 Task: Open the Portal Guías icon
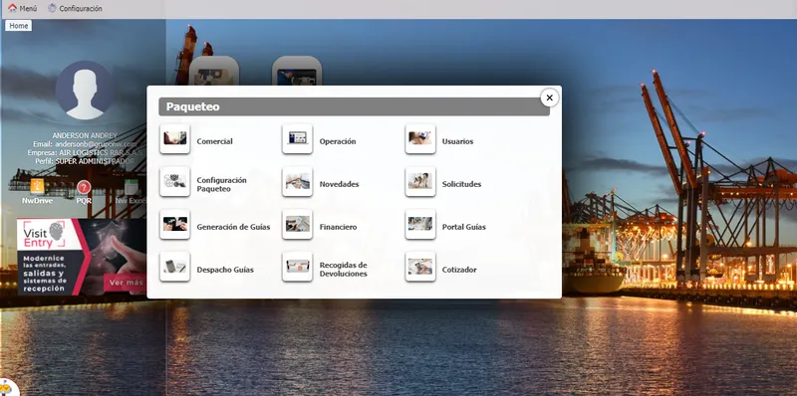pyautogui.click(x=420, y=224)
